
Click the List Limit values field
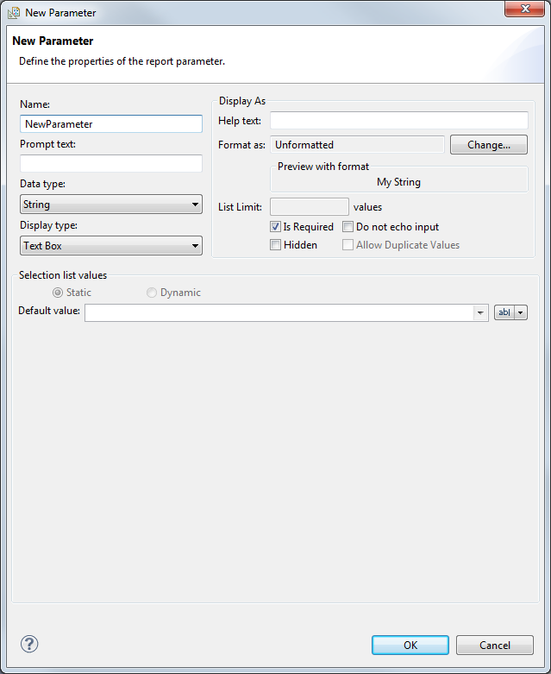[310, 207]
